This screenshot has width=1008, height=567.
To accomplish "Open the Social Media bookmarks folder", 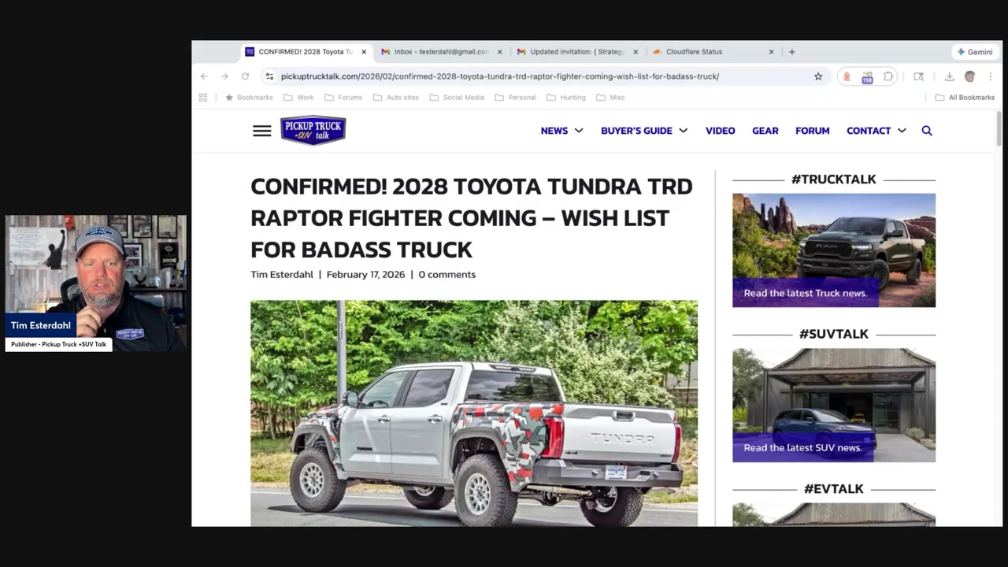I will tap(457, 98).
